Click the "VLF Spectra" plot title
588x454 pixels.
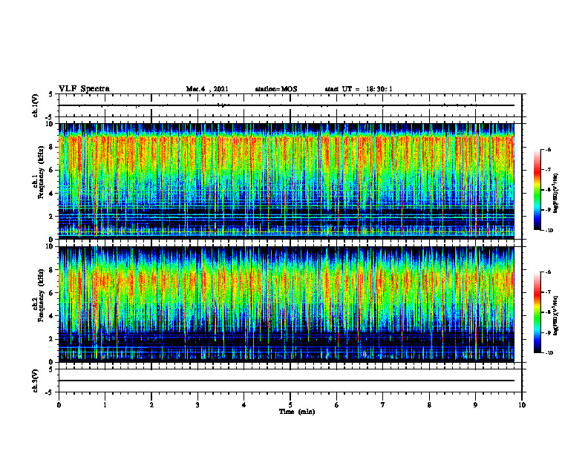(x=84, y=89)
